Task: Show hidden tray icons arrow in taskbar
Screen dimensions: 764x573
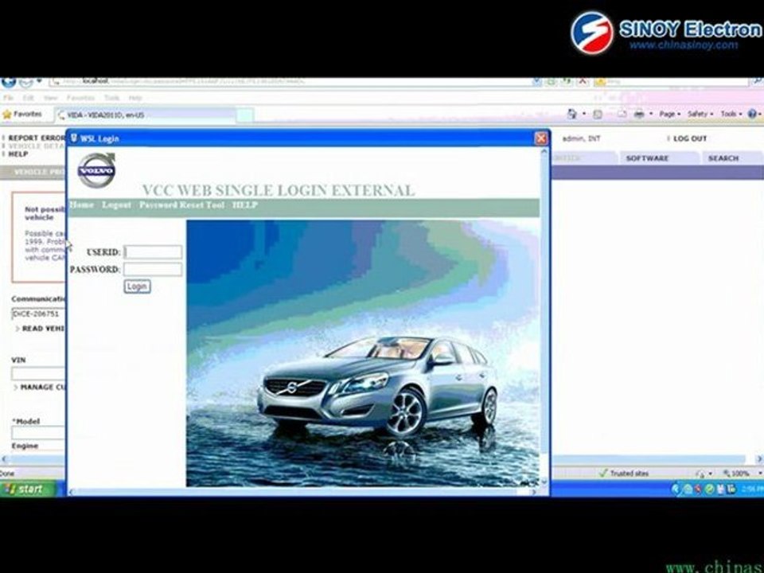Action: [676, 489]
